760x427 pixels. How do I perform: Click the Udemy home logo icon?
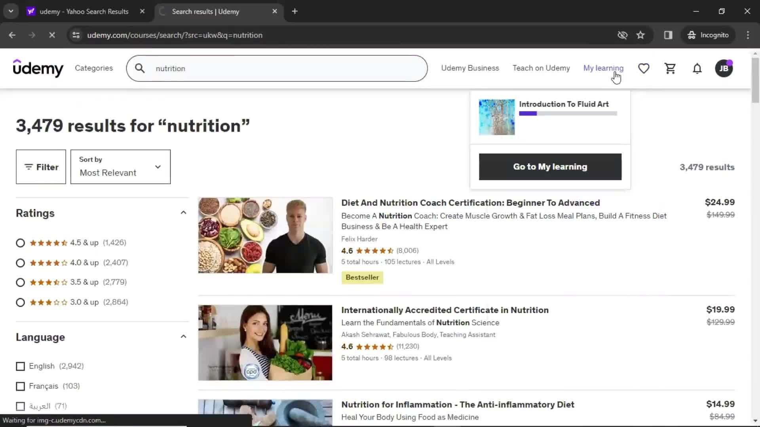(38, 68)
